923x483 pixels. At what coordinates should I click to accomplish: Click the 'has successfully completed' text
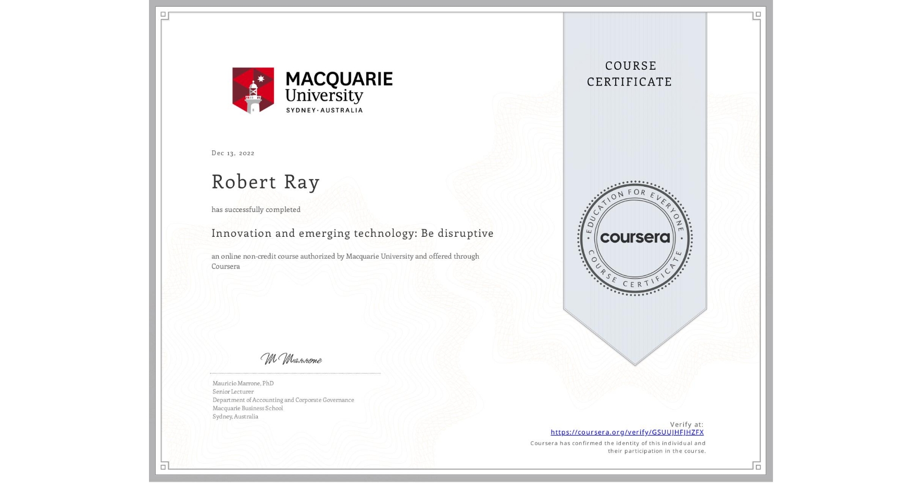tap(256, 209)
